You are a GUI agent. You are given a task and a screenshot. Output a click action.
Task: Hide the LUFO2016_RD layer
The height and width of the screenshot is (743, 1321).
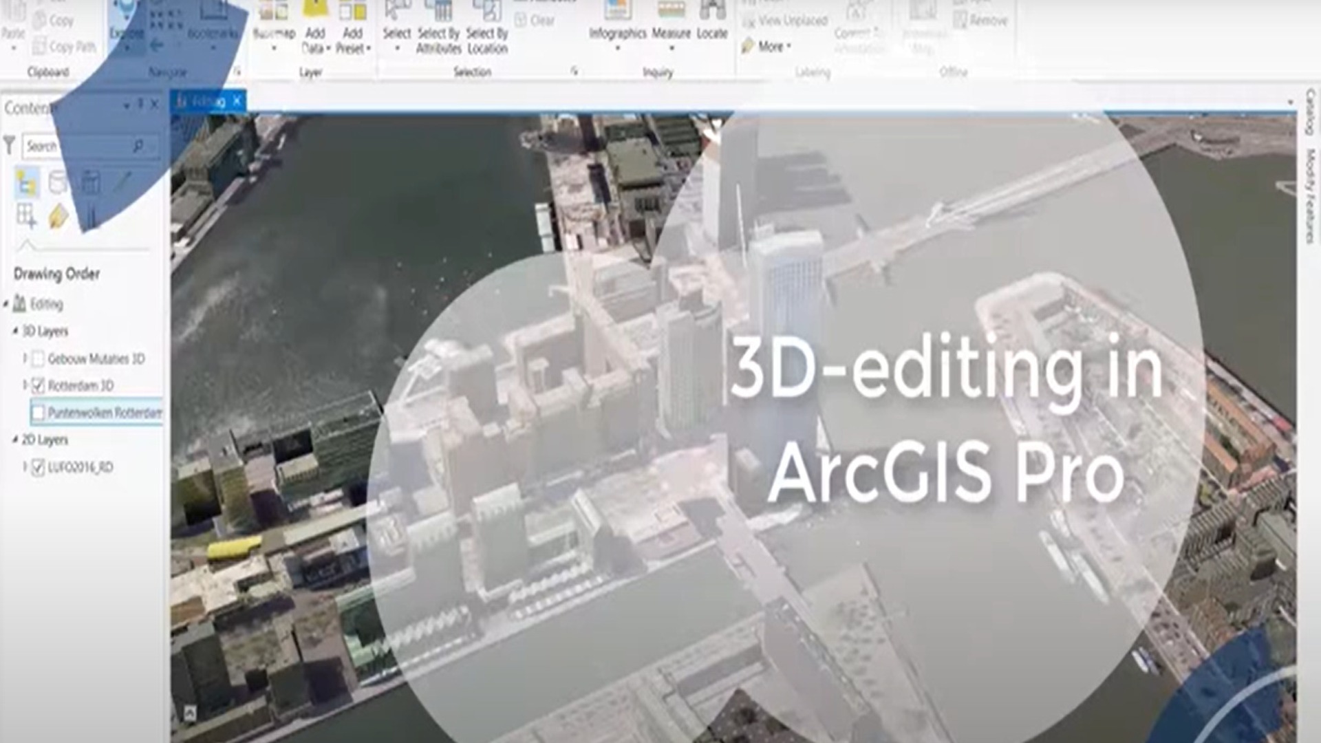[x=39, y=467]
